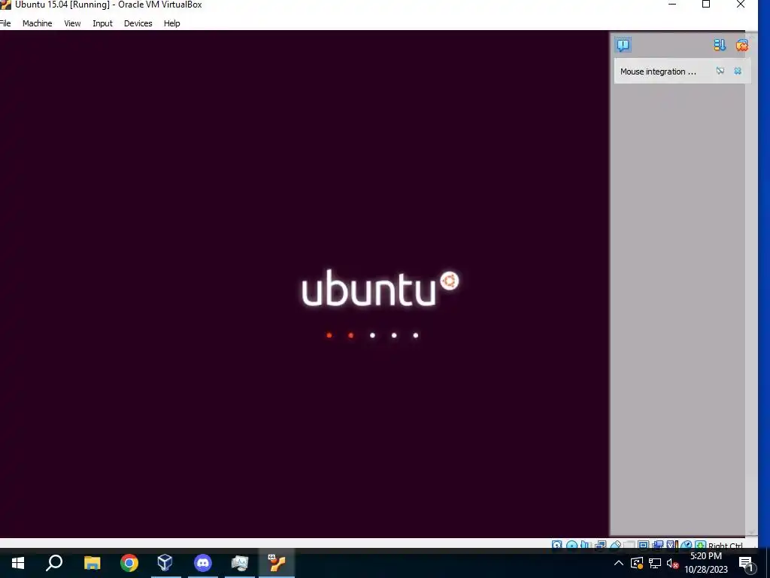
Task: Minimize the Ubuntu 15.04 VirtualBox window
Action: tap(672, 5)
